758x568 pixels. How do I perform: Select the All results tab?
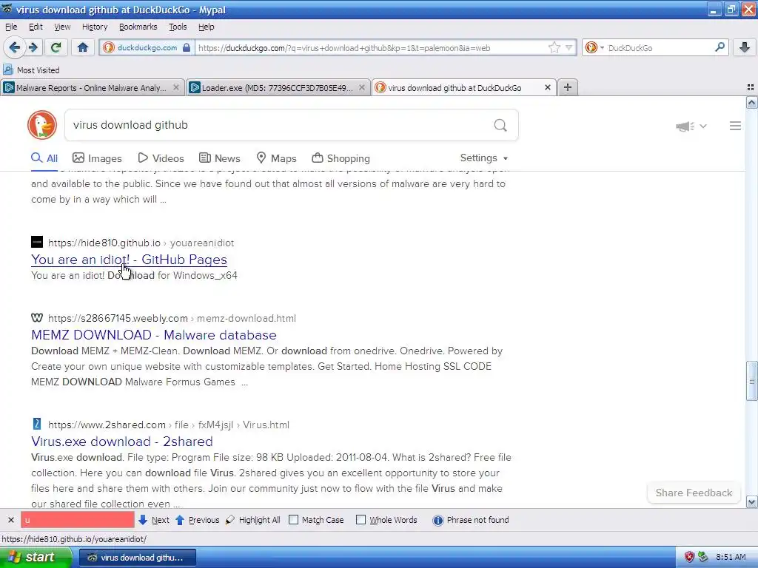[x=44, y=158]
